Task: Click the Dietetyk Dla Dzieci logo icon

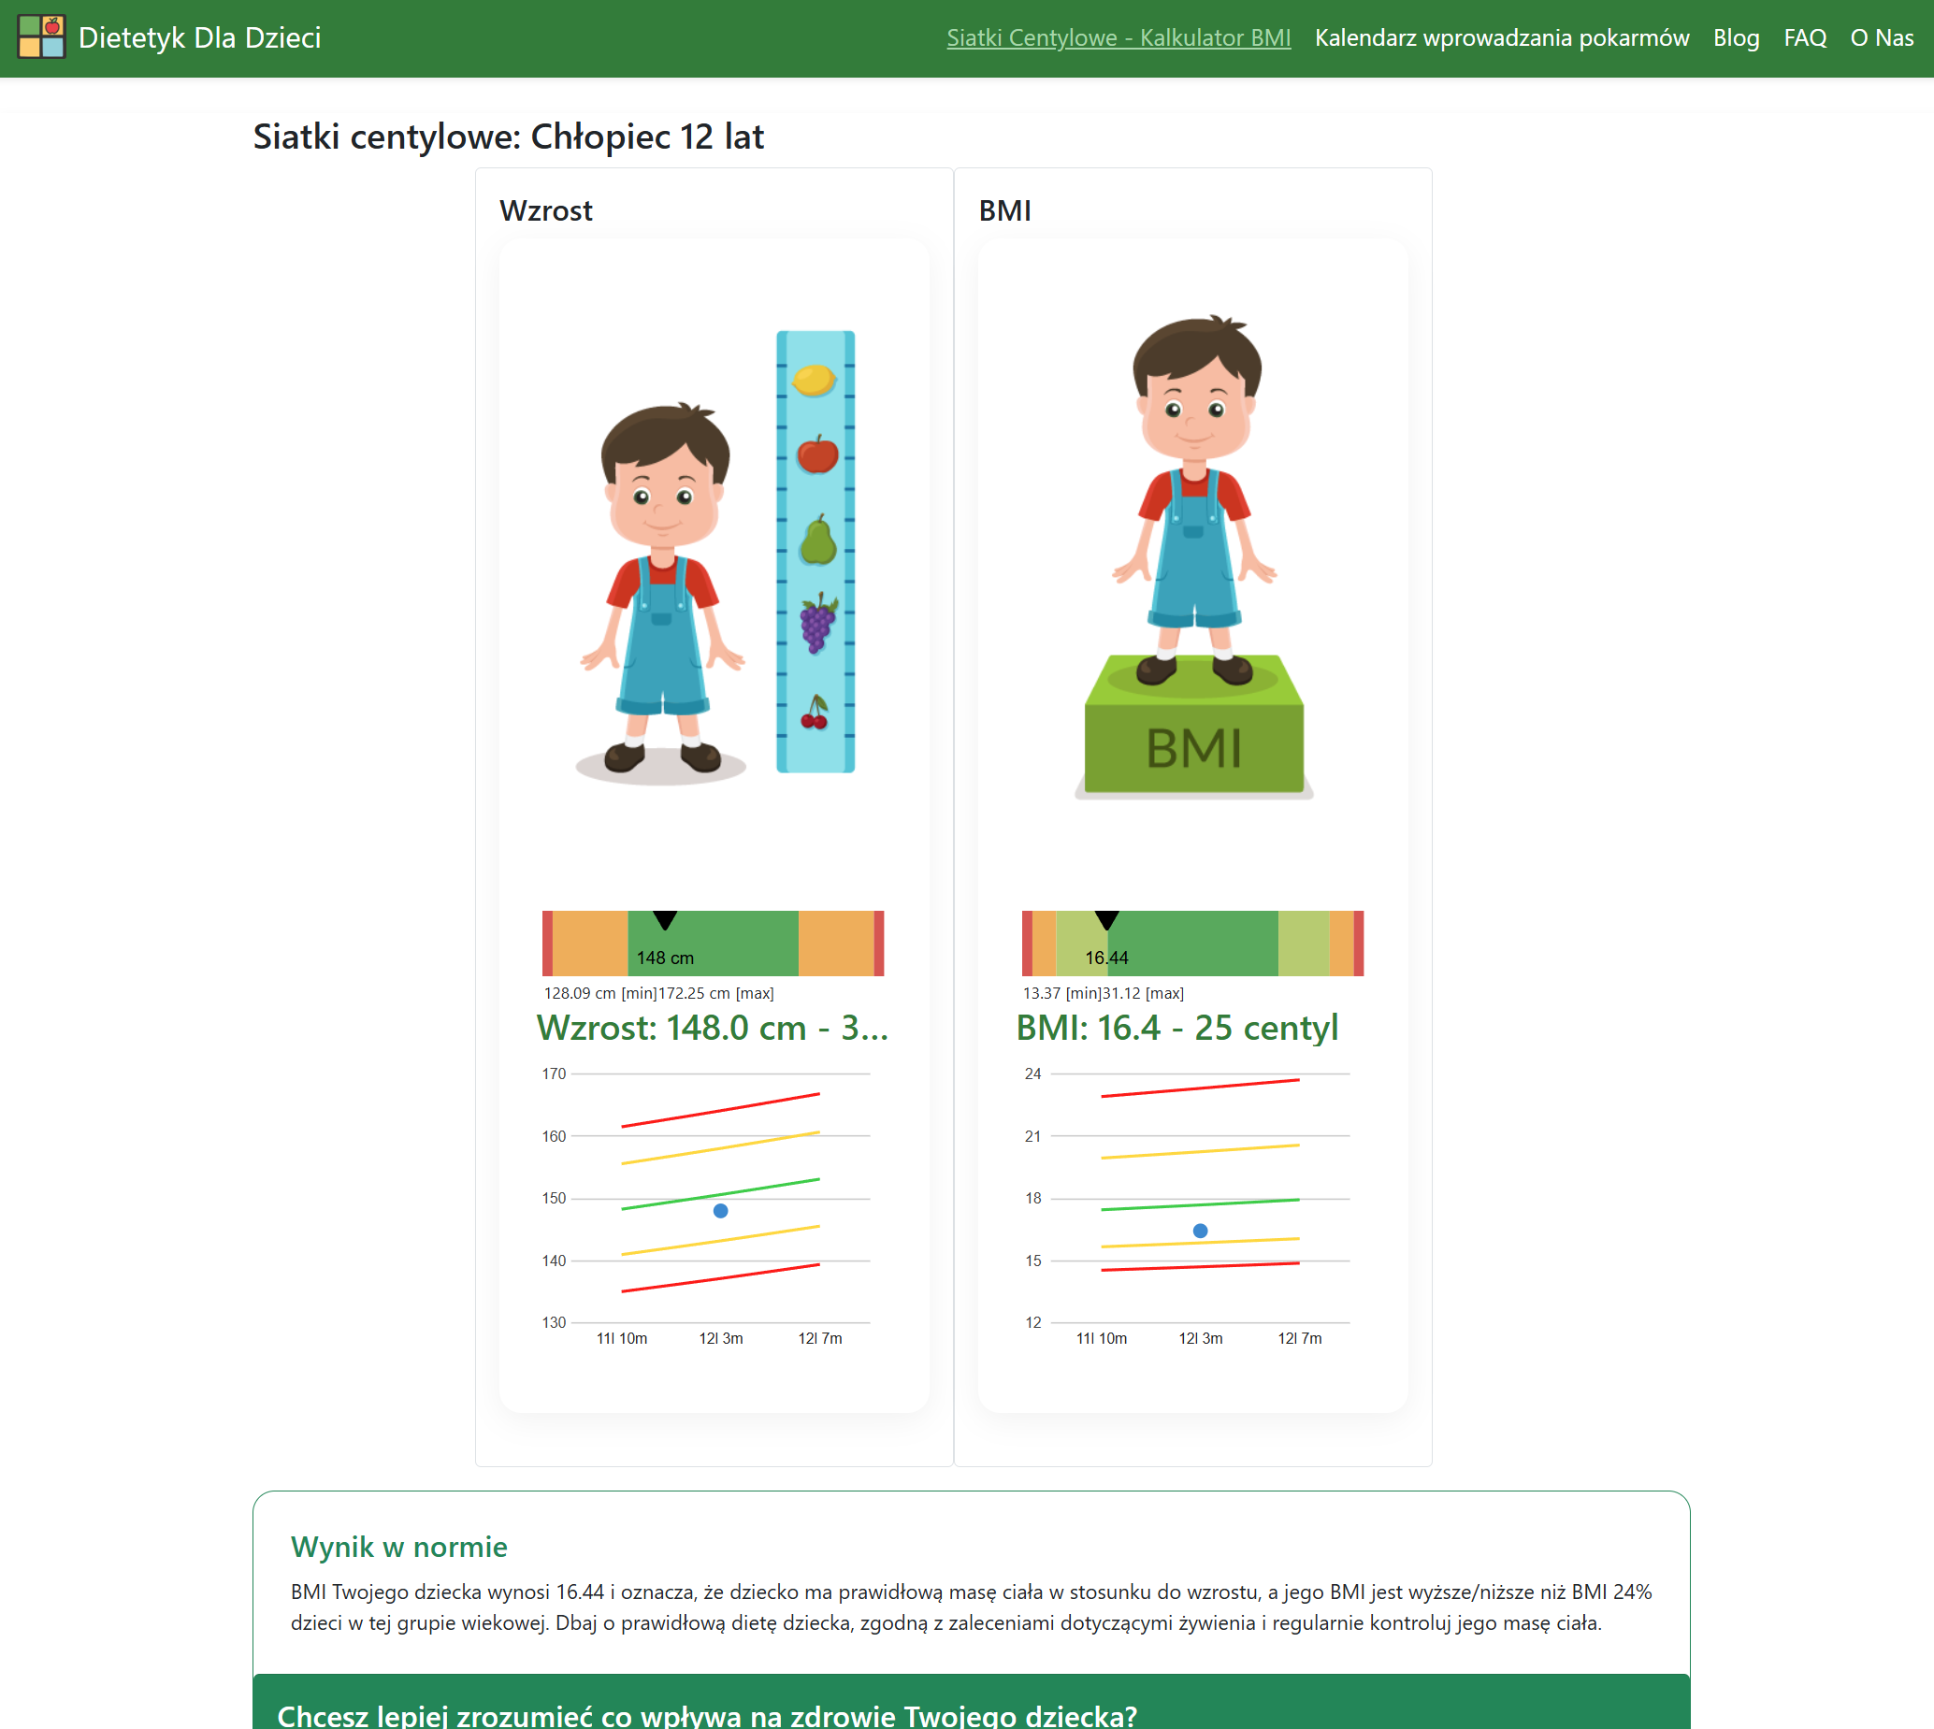Action: click(x=43, y=38)
